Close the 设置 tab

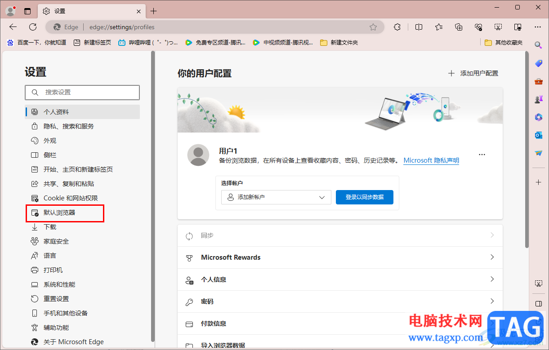pyautogui.click(x=139, y=11)
